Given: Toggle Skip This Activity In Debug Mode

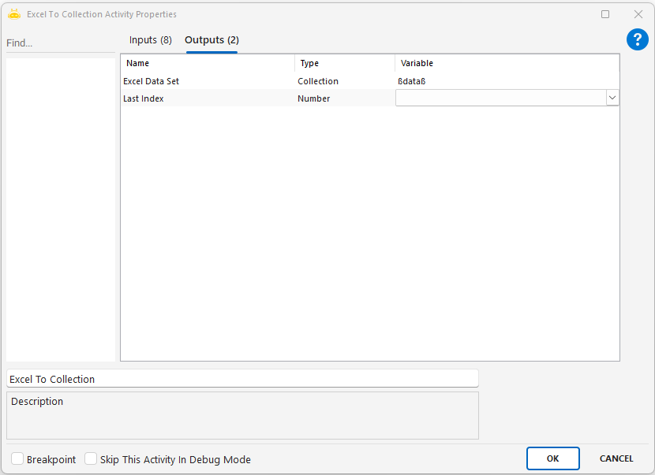Looking at the screenshot, I should coord(91,459).
